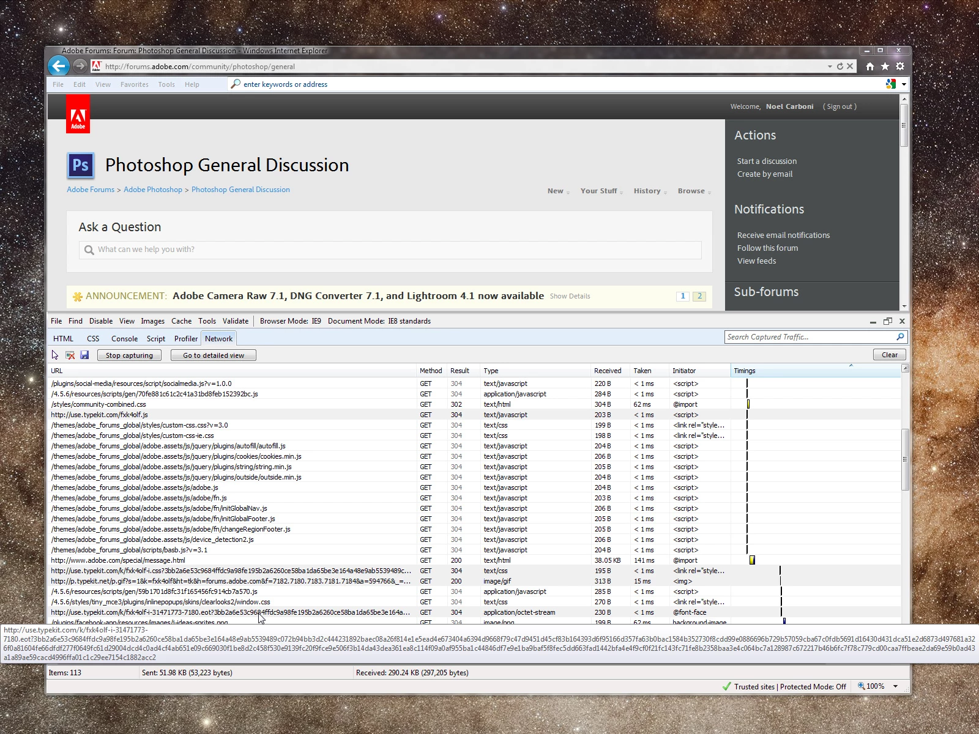Switch to the HTML tab
This screenshot has width=979, height=734.
coord(63,339)
